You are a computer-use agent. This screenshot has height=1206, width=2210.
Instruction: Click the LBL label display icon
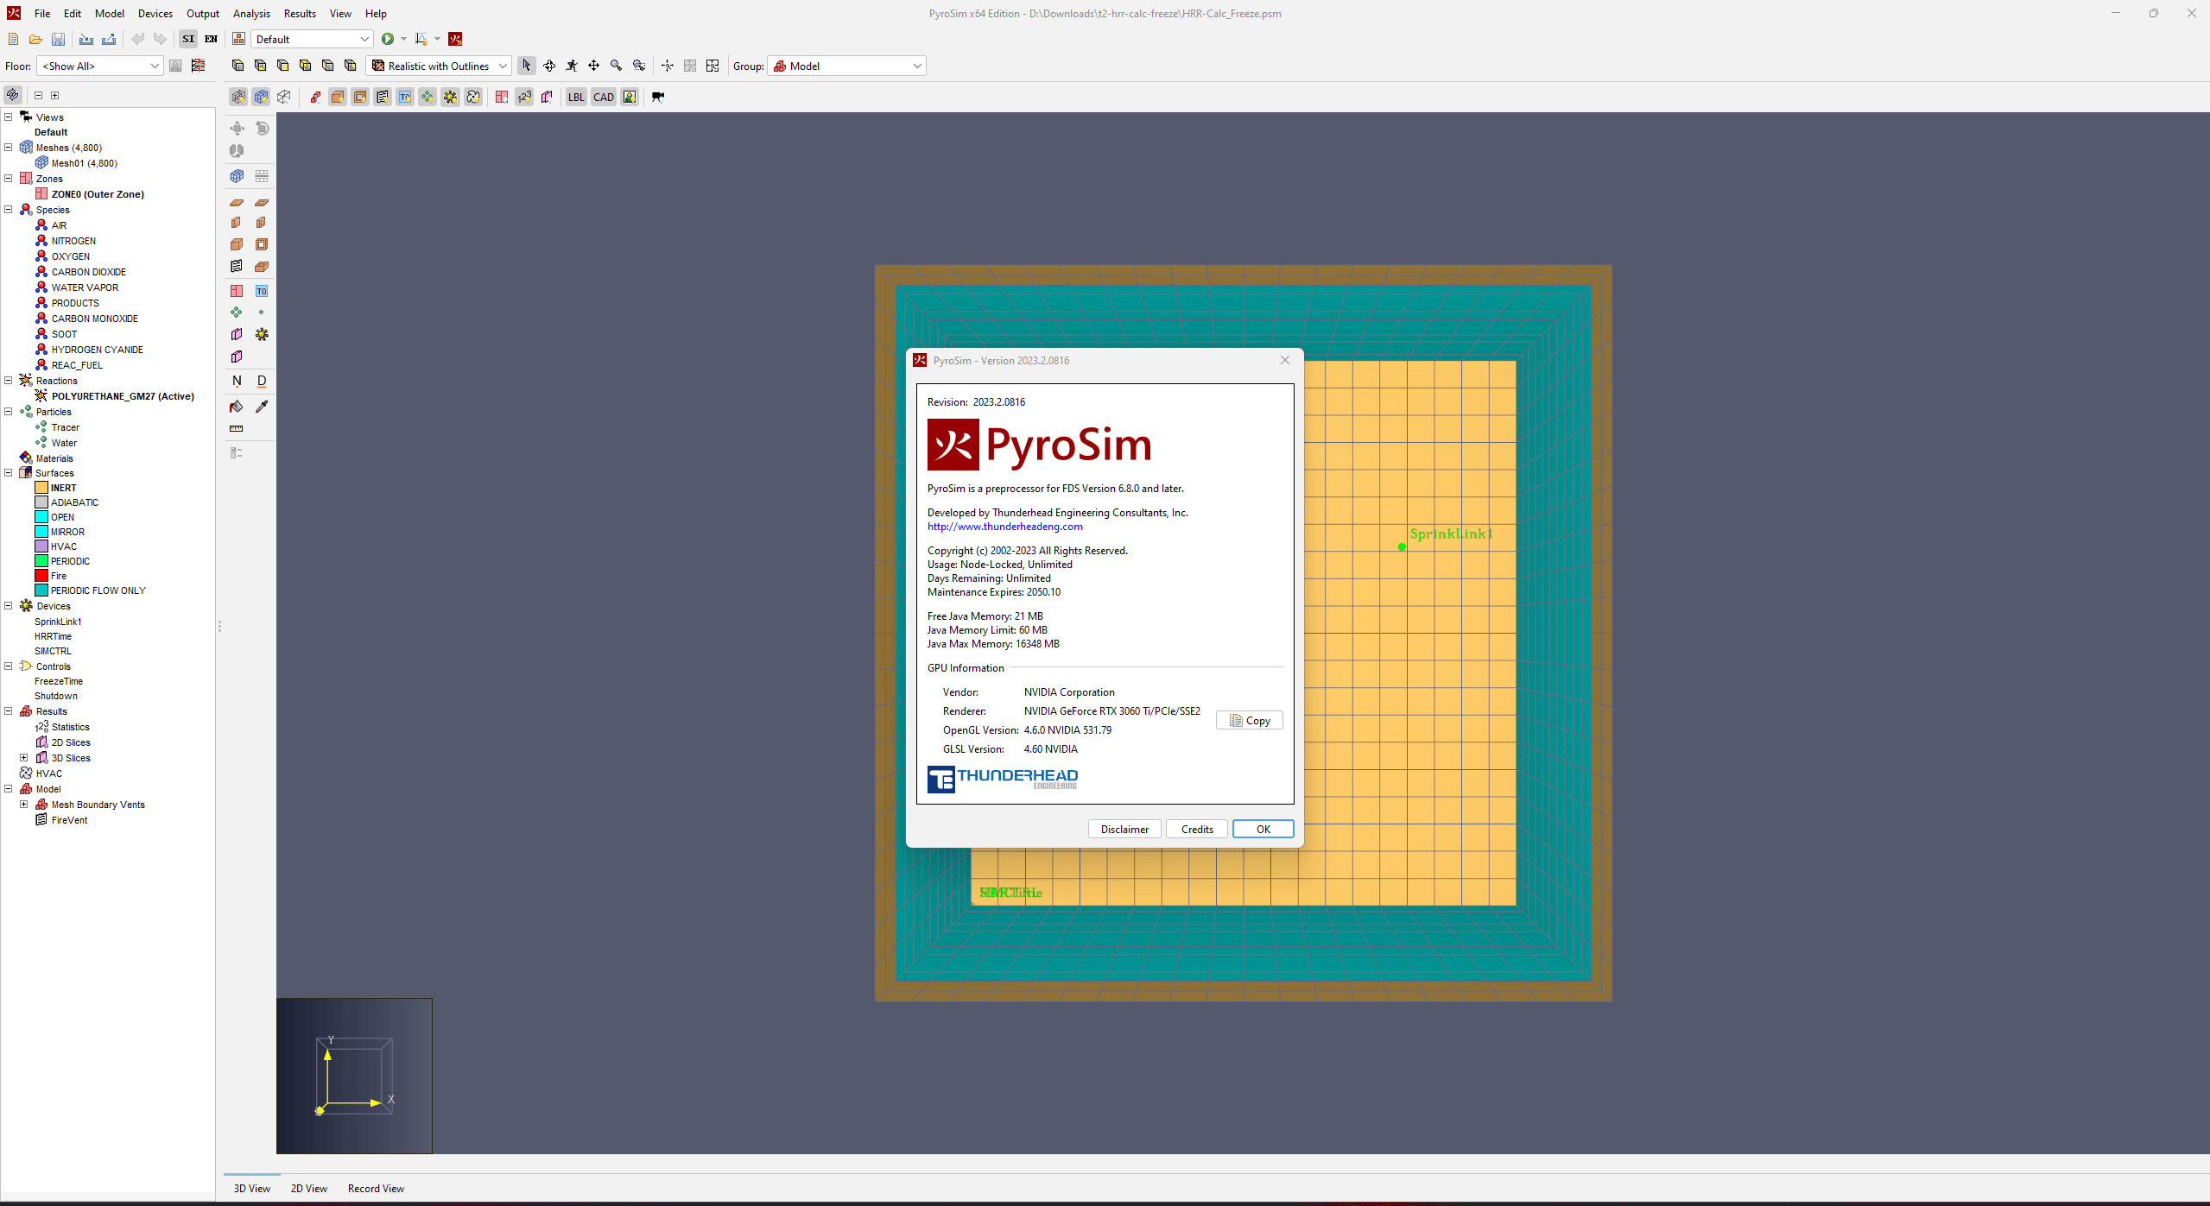[x=576, y=97]
